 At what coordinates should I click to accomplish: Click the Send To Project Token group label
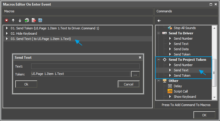point(187,60)
